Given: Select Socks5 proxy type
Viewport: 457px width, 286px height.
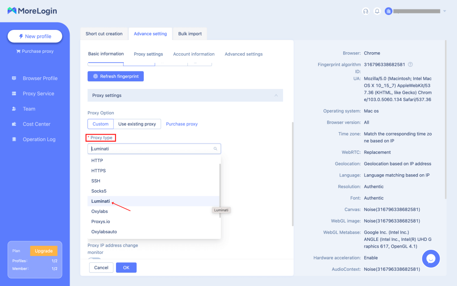Looking at the screenshot, I should (x=154, y=191).
